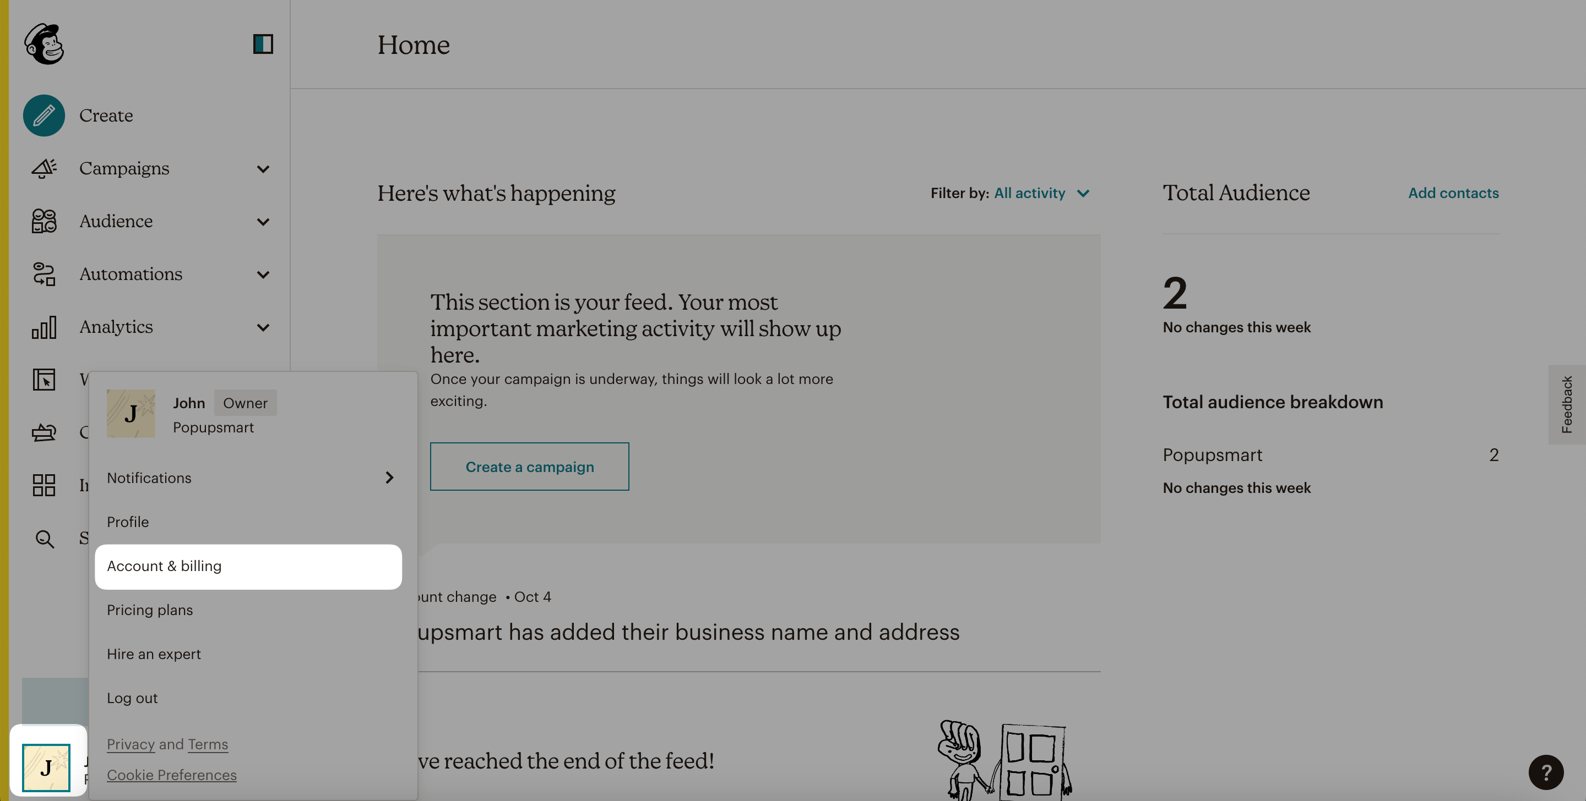Expand the Campaigns section chevron
Screen dimensions: 1586x801
pos(264,168)
